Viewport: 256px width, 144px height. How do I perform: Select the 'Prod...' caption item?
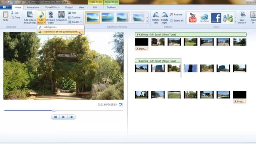pyautogui.click(x=240, y=102)
